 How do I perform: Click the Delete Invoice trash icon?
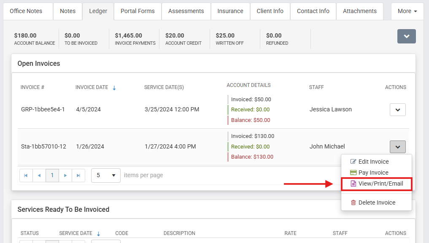pyautogui.click(x=353, y=202)
